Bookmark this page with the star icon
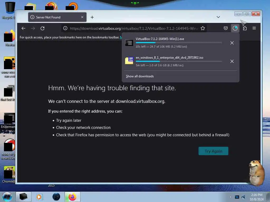This screenshot has width=270, height=202. point(203,28)
